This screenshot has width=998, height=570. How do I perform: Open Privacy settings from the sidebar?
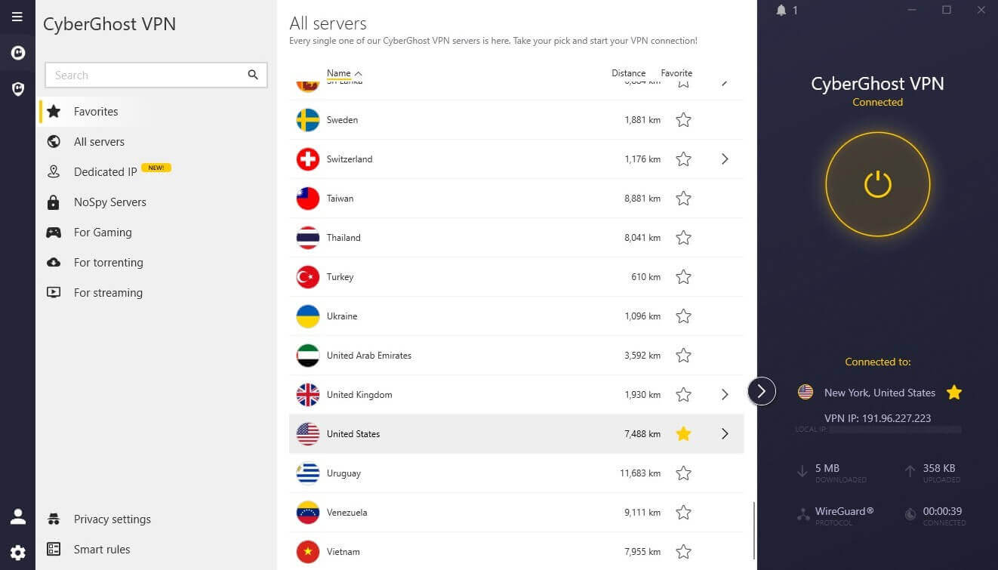click(x=112, y=519)
